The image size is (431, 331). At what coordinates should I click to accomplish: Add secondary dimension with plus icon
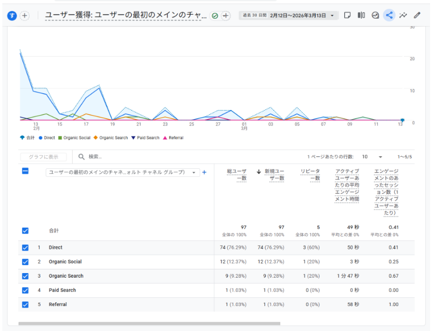[x=204, y=172]
